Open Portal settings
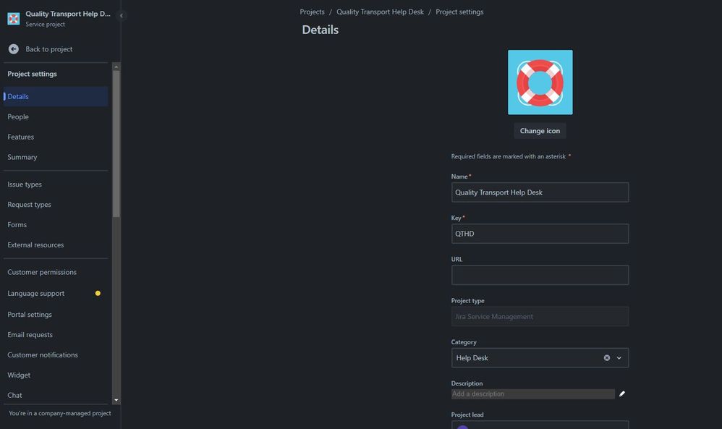The height and width of the screenshot is (429, 722). pos(56,315)
